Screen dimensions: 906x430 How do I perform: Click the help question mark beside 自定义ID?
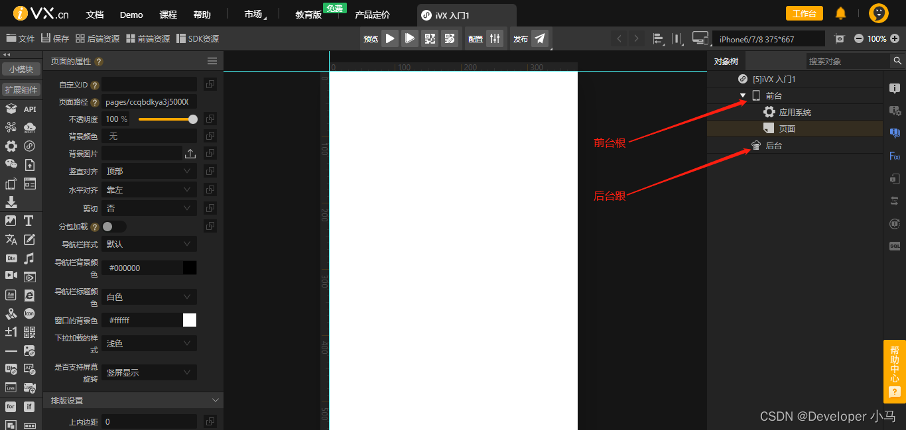(95, 85)
